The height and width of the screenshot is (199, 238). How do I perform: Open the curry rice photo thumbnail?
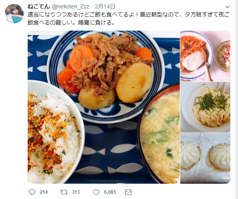tap(205, 56)
